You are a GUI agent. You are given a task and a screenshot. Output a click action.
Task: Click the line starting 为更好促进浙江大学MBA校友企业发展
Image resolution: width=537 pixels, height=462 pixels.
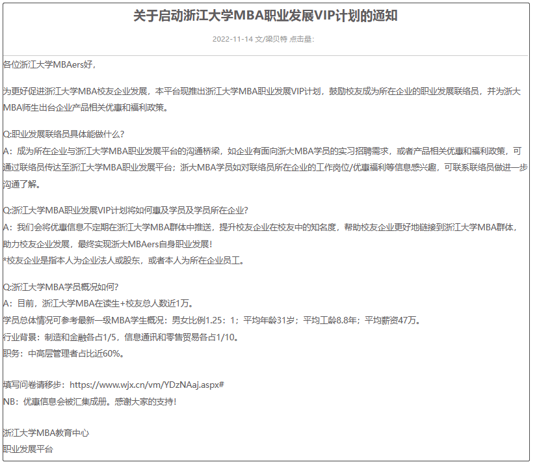[261, 92]
